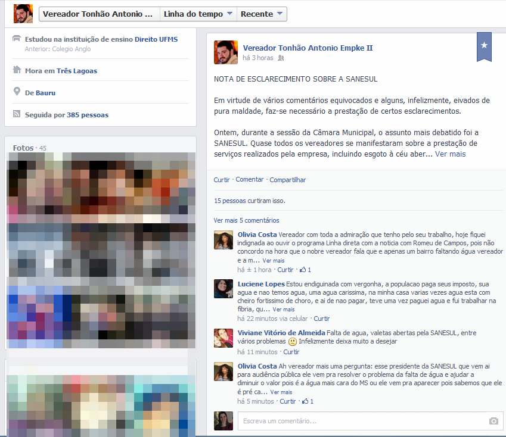Open post author's profile picture
Viewport: 506px width, 437px height.
tap(225, 52)
